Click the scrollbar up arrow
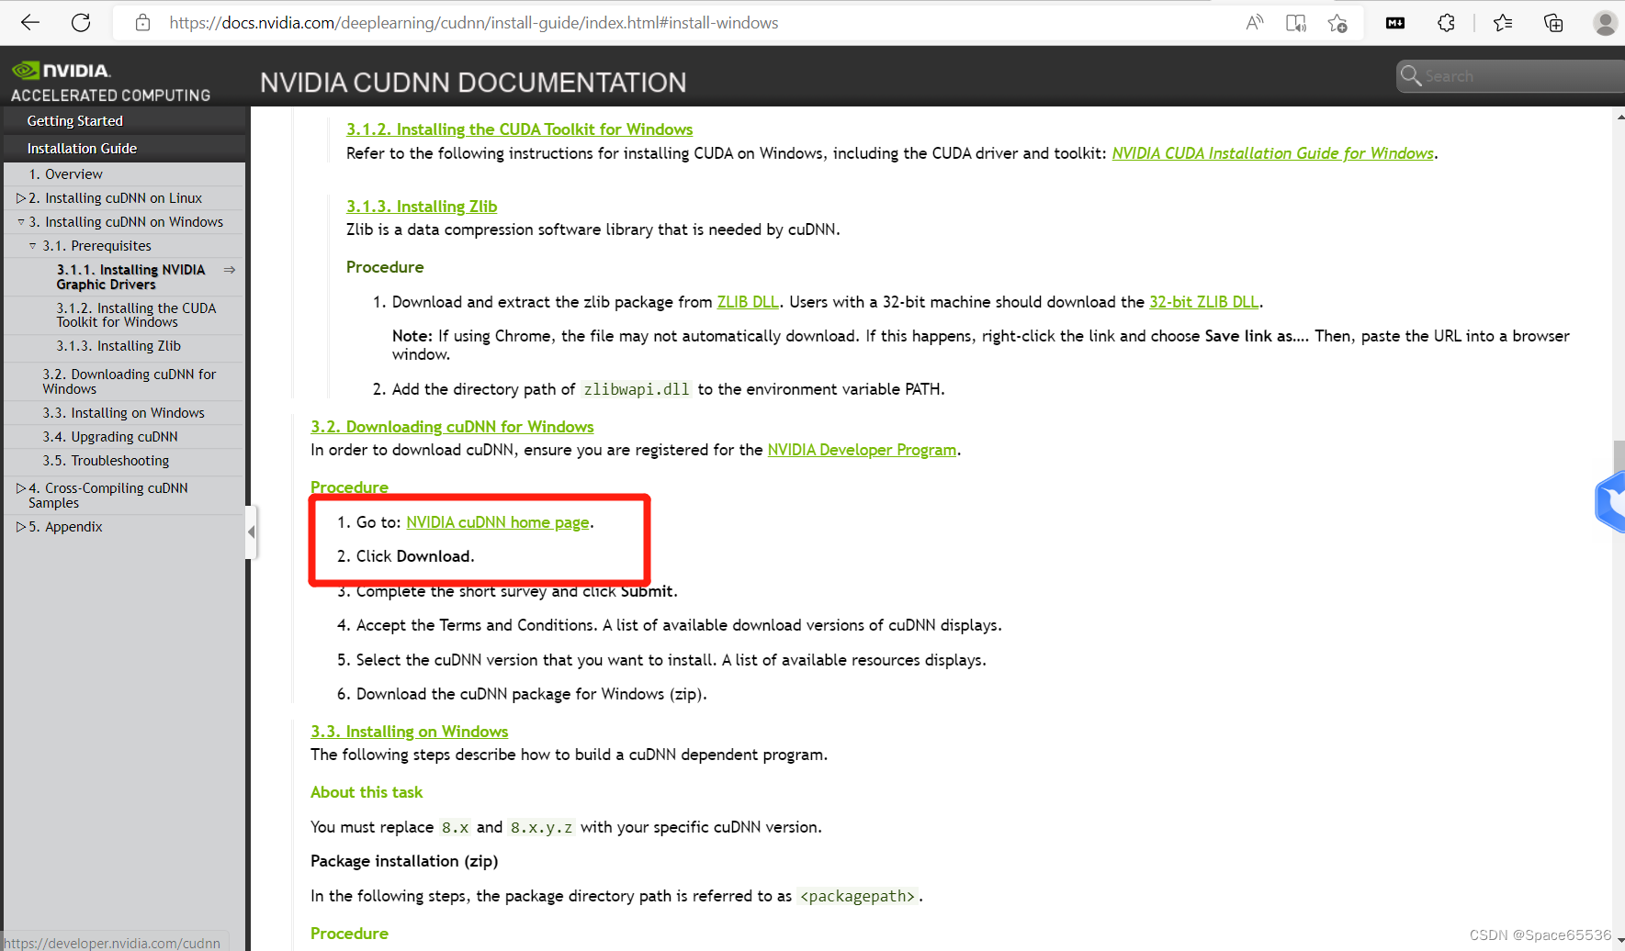 [x=1619, y=116]
